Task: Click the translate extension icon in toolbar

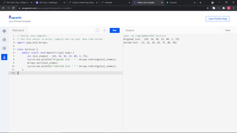Action: click(214, 8)
